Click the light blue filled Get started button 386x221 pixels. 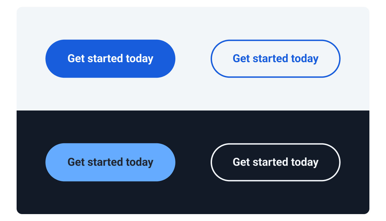click(x=110, y=162)
